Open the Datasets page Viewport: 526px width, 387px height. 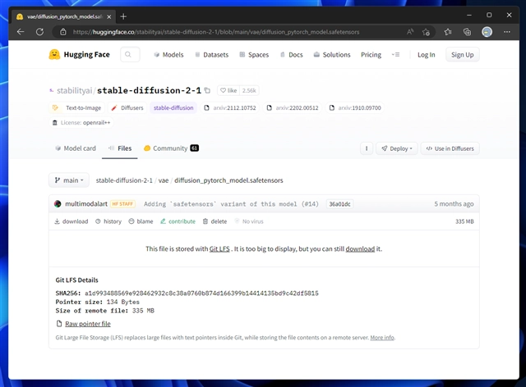click(212, 55)
